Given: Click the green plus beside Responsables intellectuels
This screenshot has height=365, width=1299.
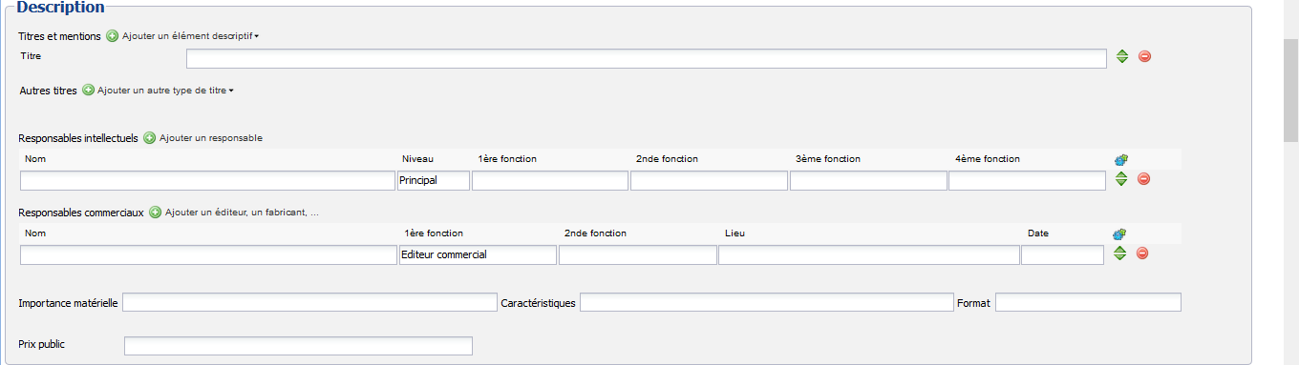Looking at the screenshot, I should (149, 138).
